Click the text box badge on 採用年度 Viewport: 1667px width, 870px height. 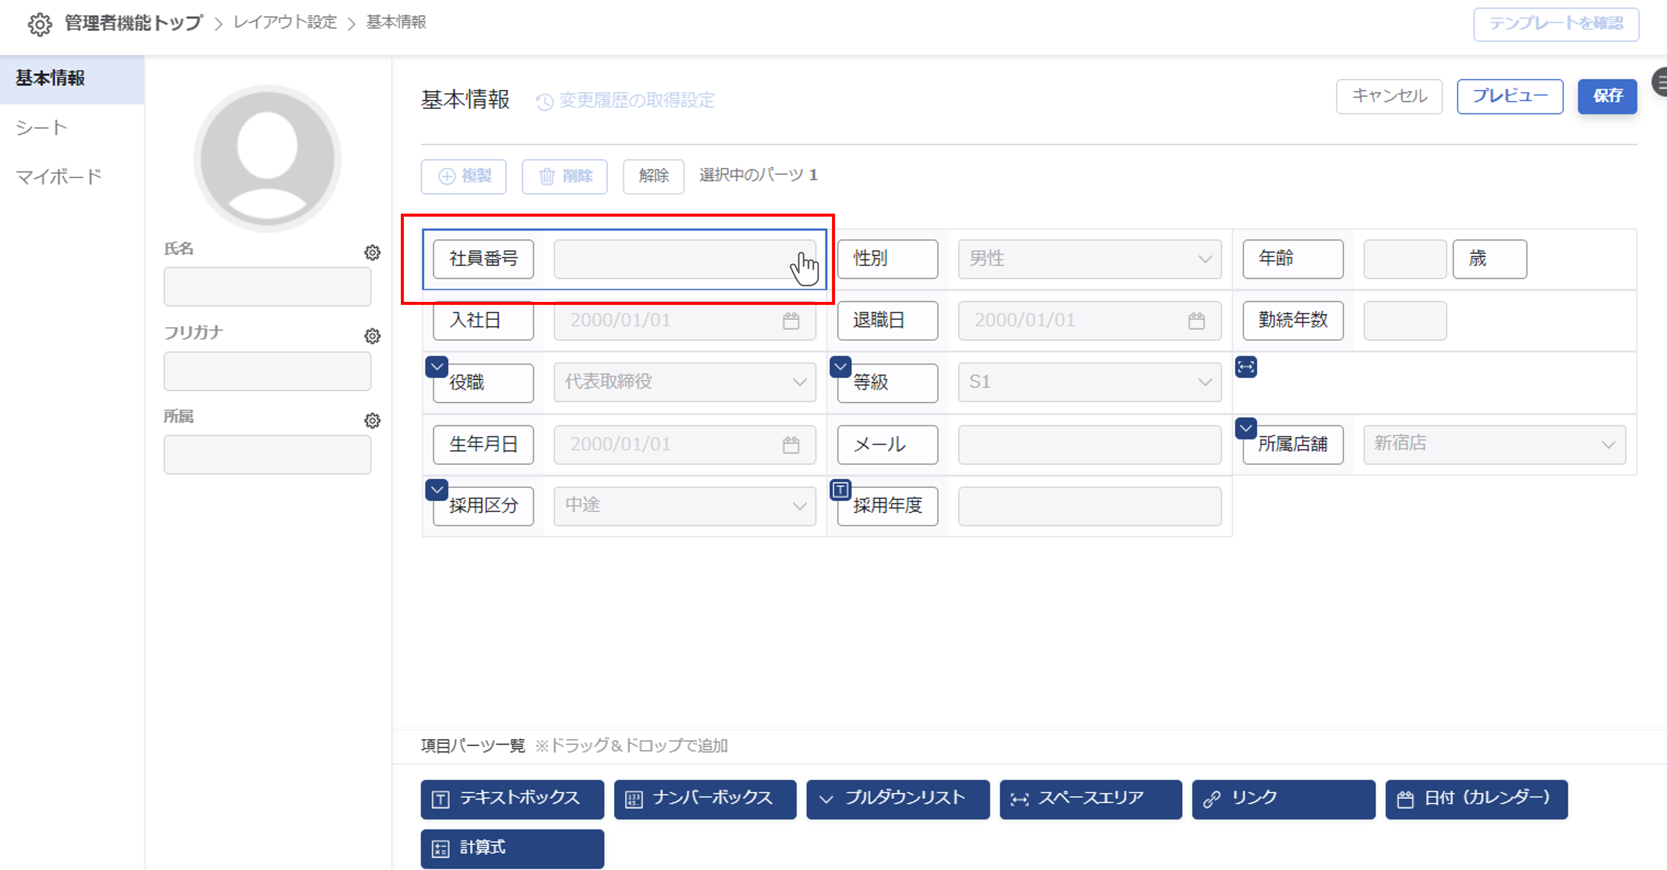(840, 490)
